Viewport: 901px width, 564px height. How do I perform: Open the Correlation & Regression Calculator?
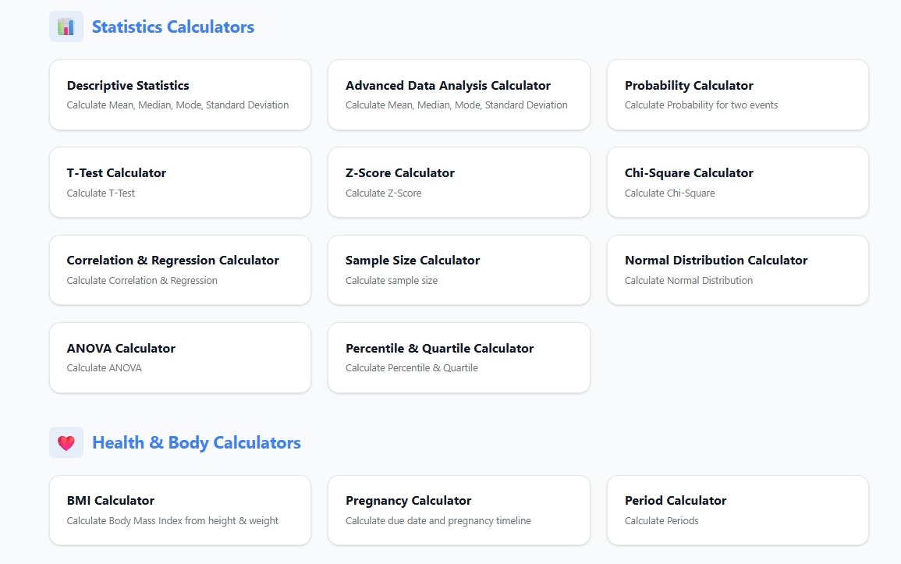179,269
